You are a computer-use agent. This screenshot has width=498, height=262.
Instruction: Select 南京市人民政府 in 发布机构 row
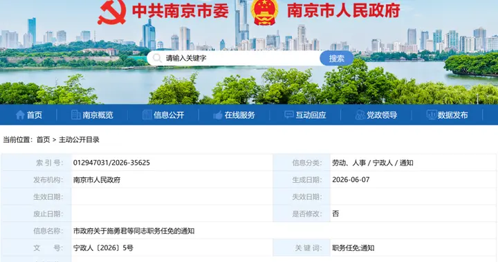click(97, 180)
